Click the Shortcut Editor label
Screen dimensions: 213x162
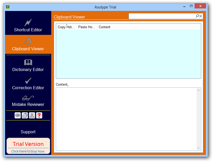tap(28, 30)
